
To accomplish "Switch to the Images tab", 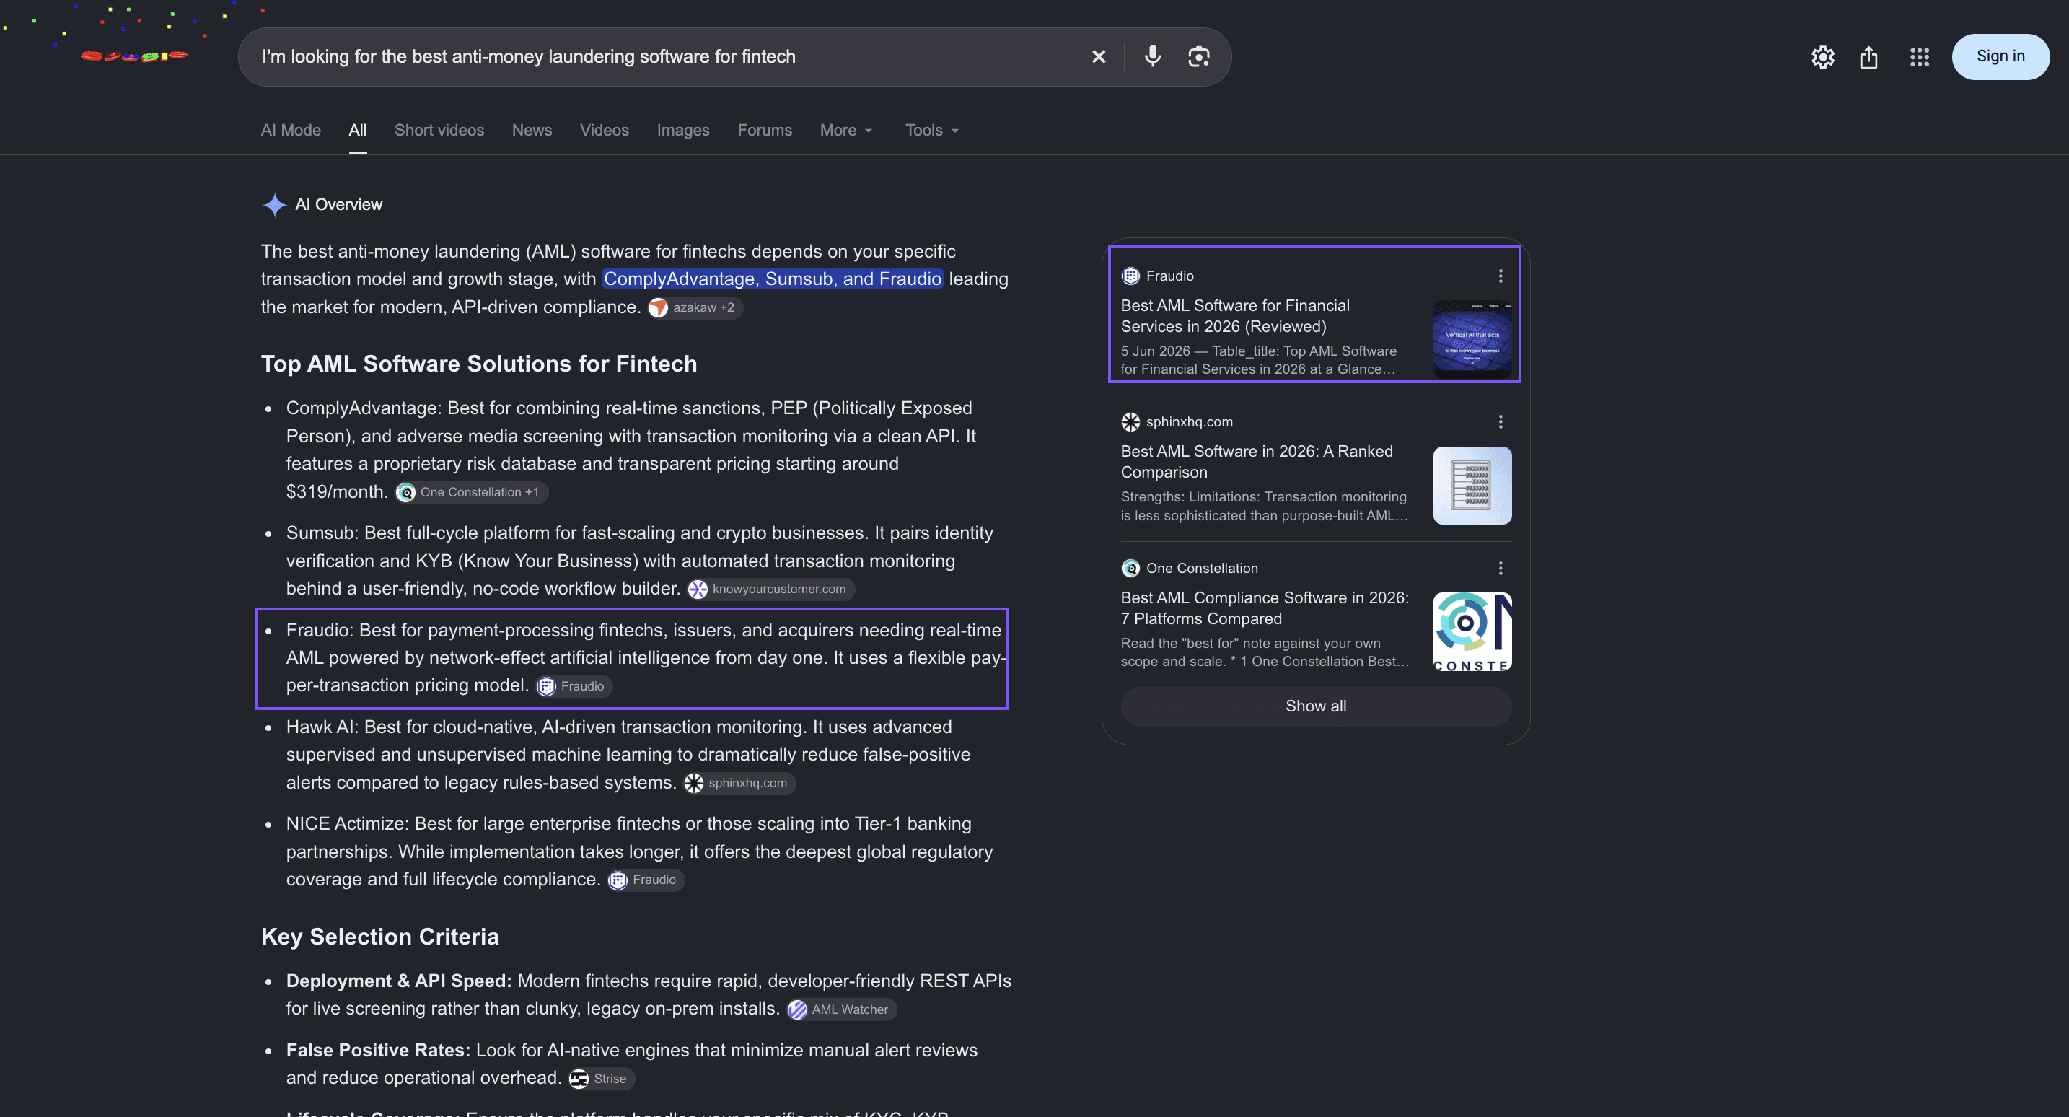I will click(682, 130).
